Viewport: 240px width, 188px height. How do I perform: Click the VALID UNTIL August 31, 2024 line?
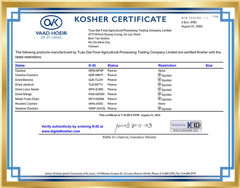[130, 115]
